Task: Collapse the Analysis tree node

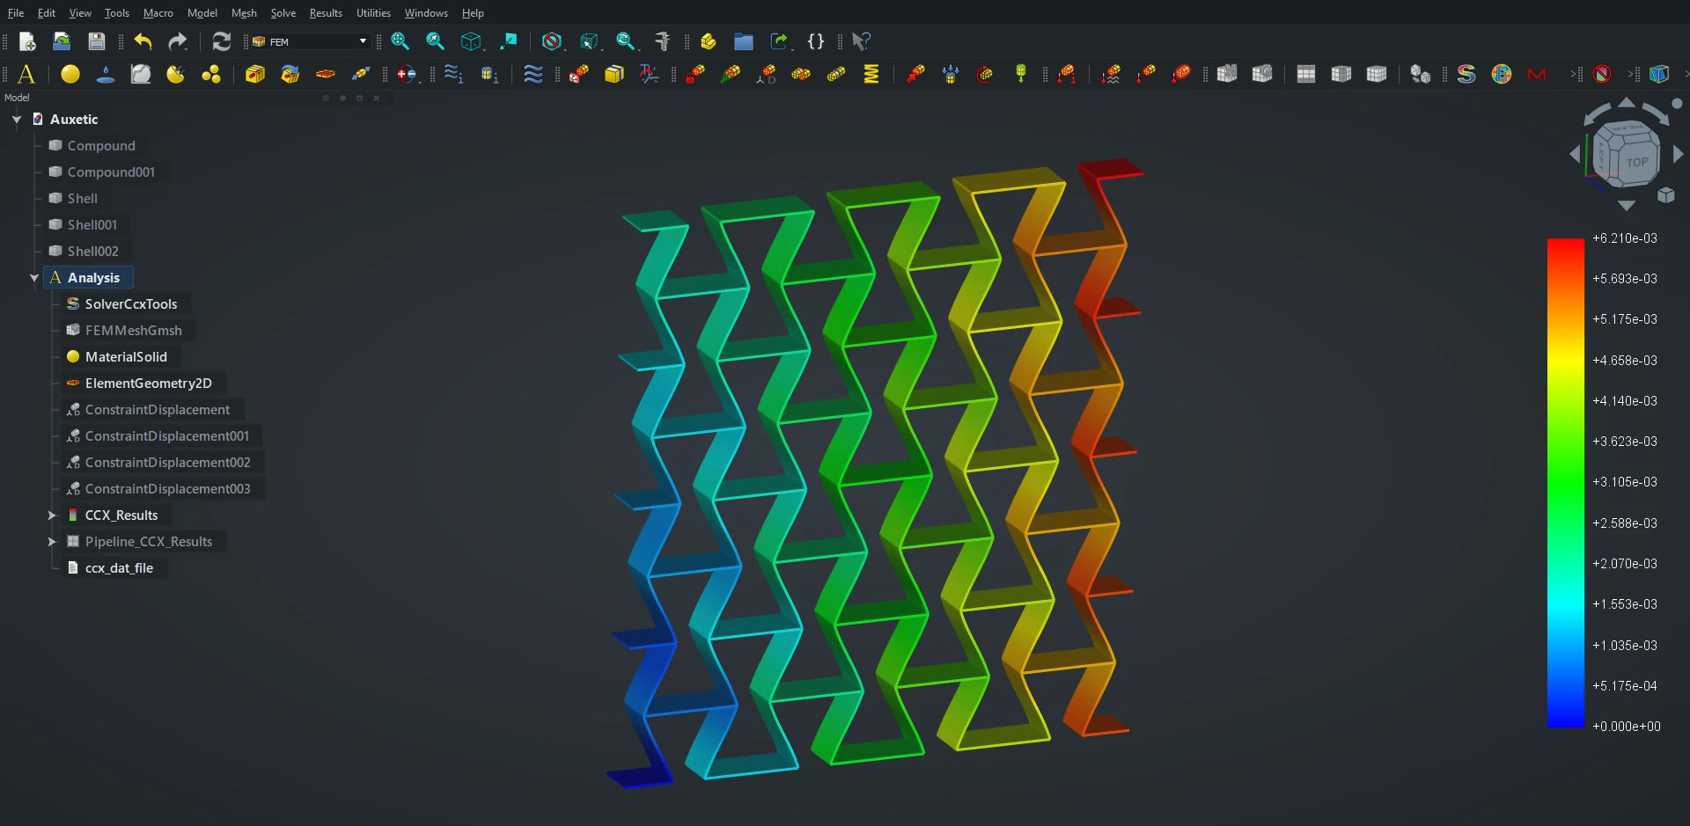Action: [34, 277]
